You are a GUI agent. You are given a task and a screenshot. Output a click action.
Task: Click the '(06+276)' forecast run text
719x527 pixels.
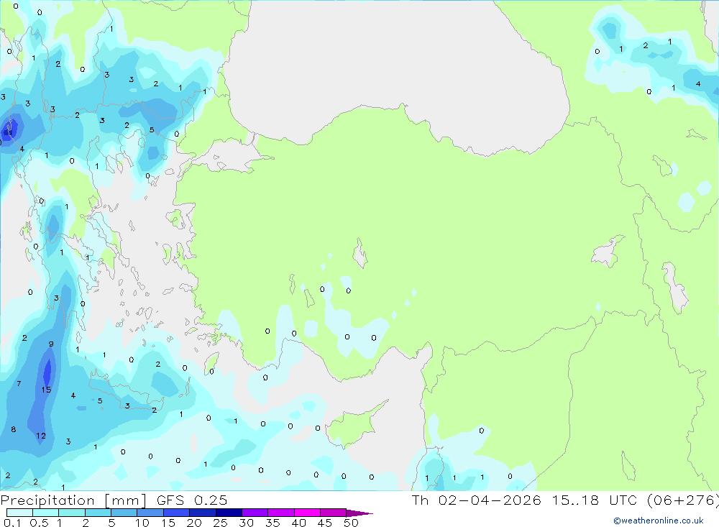(x=682, y=500)
